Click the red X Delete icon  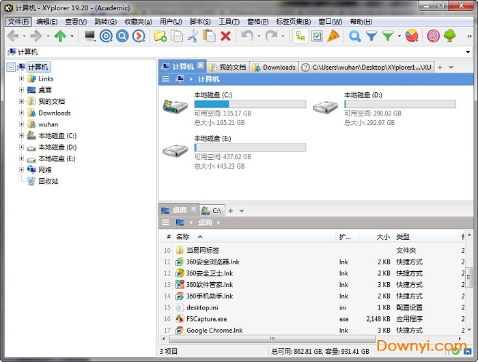(x=226, y=36)
